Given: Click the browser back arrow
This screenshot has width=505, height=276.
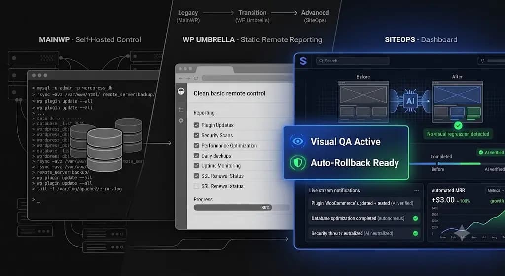Looking at the screenshot, I should pos(180,79).
